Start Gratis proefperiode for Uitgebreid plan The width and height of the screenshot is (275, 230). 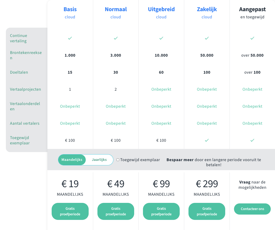coord(161,211)
